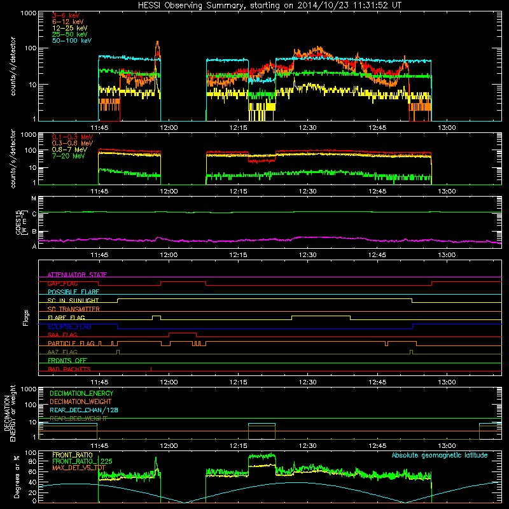Click the raised FLARE_FLAG segment near 12:30
The width and height of the screenshot is (509, 509).
[321, 316]
